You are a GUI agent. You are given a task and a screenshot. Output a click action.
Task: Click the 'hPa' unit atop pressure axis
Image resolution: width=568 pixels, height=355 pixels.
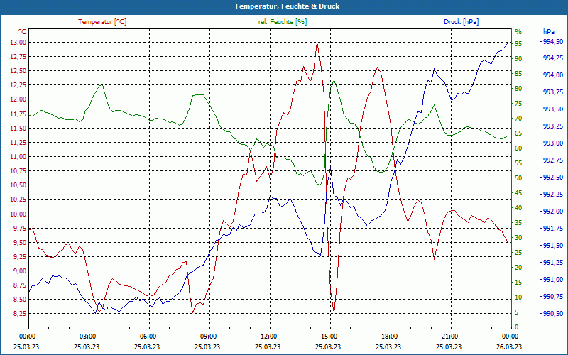(548, 32)
